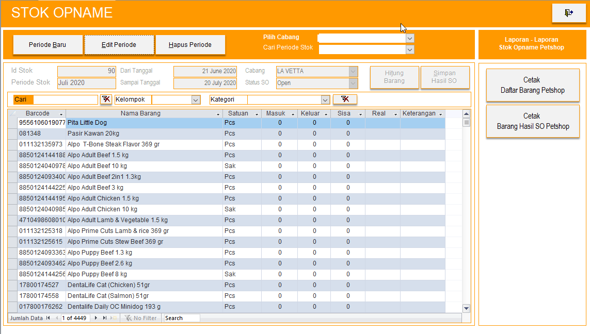The width and height of the screenshot is (590, 334).
Task: Click Cetak Daftar Barang Petshop
Action: tap(532, 85)
